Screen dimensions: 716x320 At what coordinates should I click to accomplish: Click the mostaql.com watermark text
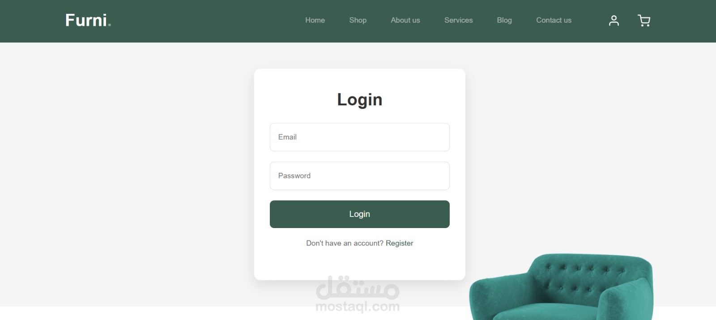click(358, 307)
